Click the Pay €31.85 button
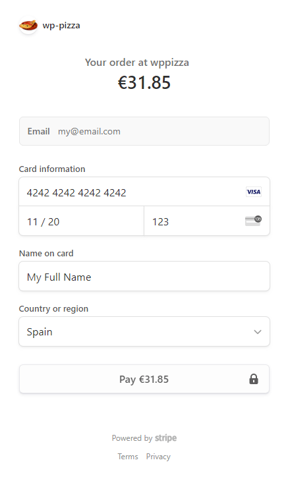Viewport: 290px width, 481px height. (144, 379)
